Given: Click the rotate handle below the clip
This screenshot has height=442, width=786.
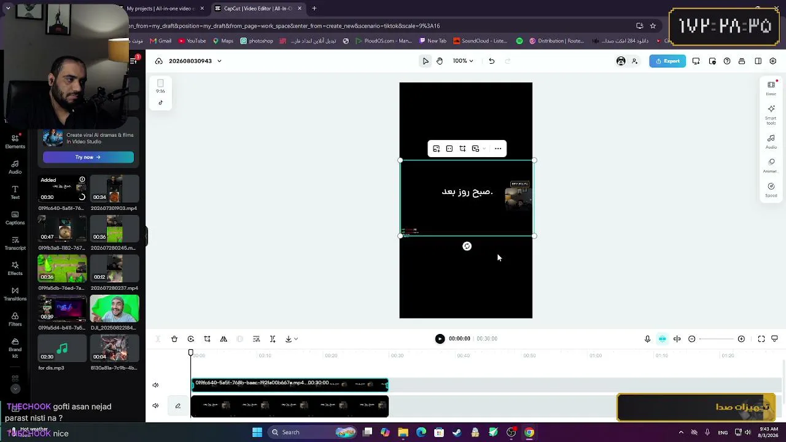Looking at the screenshot, I should [467, 246].
